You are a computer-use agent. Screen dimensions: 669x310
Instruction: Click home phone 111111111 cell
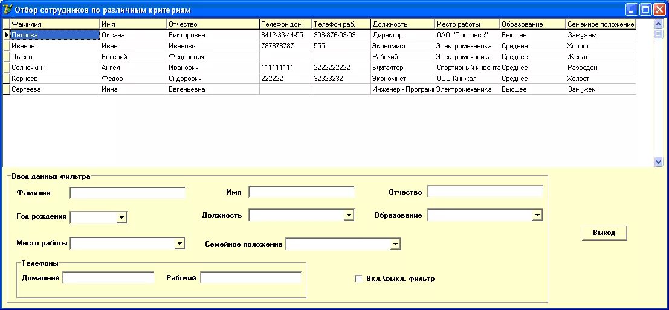coord(286,68)
